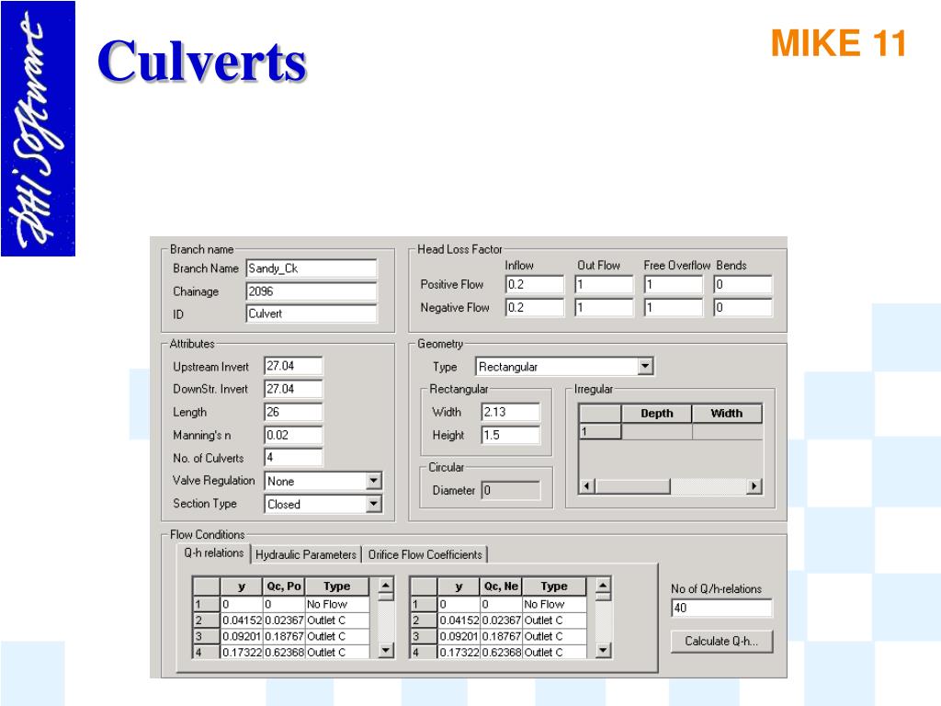Switch to Orifice Flow Coefficients tab
The height and width of the screenshot is (706, 941).
pos(425,554)
